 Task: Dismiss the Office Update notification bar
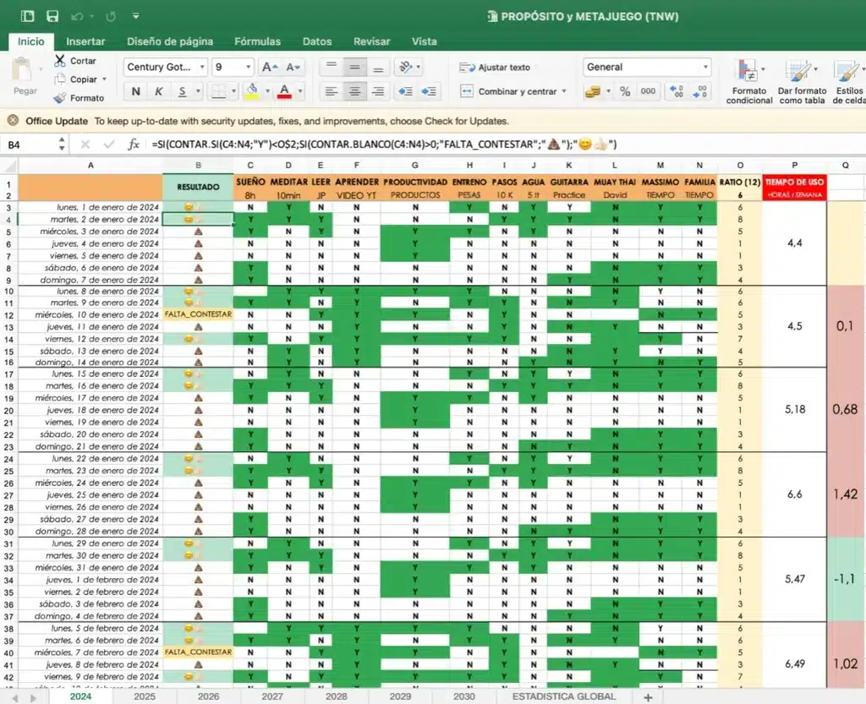click(13, 121)
